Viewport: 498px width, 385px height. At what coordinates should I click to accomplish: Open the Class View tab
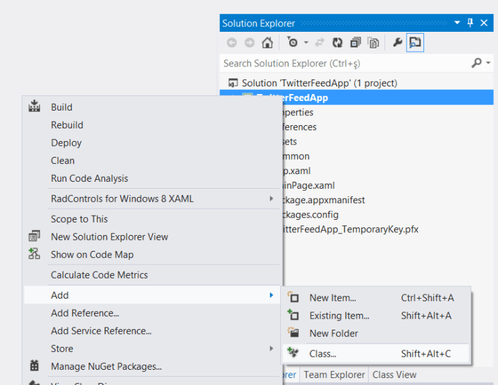click(394, 375)
